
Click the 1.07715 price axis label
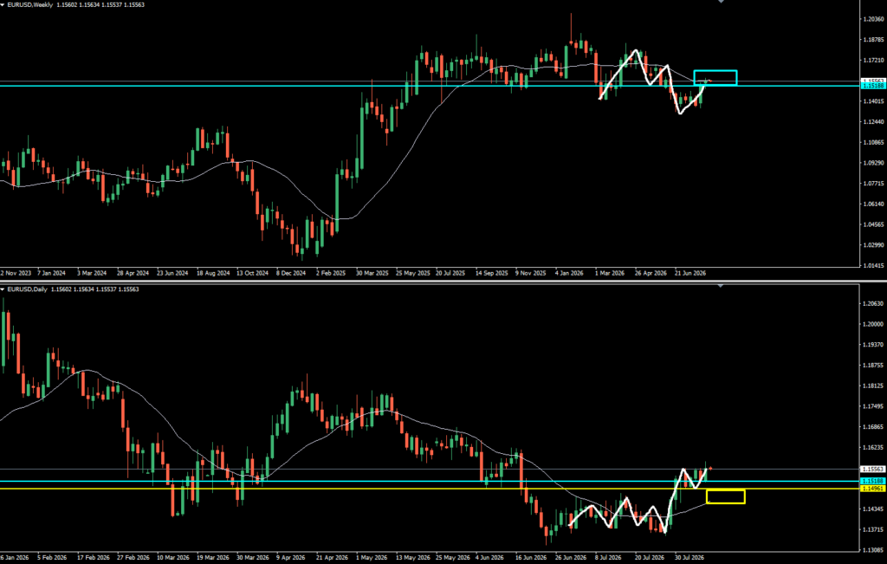[873, 184]
